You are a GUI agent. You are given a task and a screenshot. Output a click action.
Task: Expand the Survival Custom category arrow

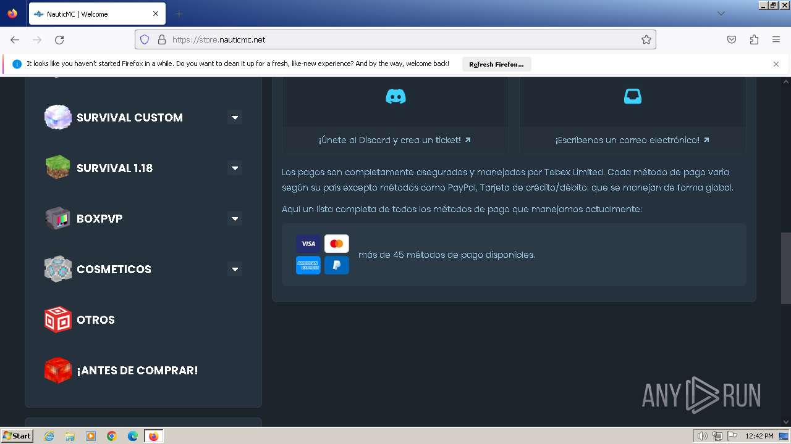(x=235, y=117)
